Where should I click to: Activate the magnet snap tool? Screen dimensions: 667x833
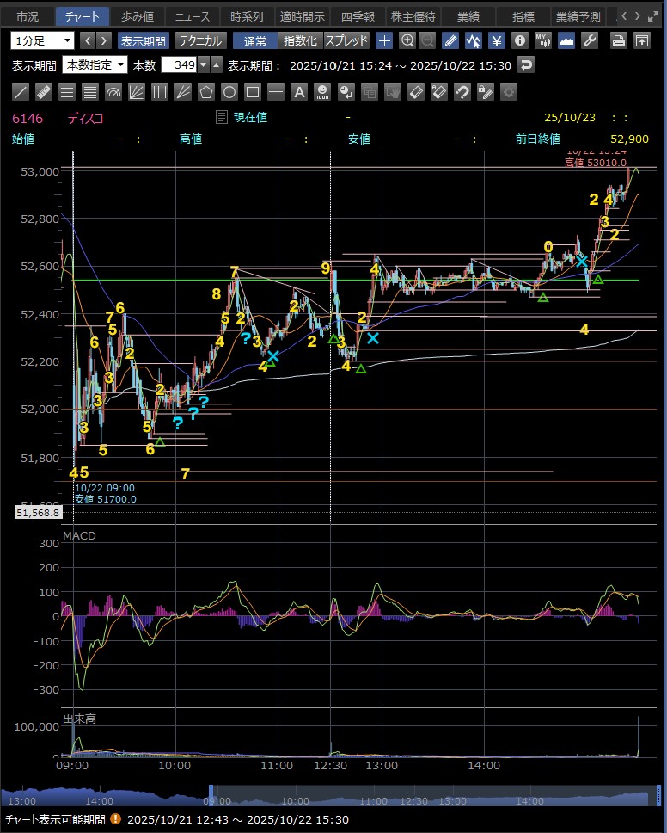click(462, 92)
